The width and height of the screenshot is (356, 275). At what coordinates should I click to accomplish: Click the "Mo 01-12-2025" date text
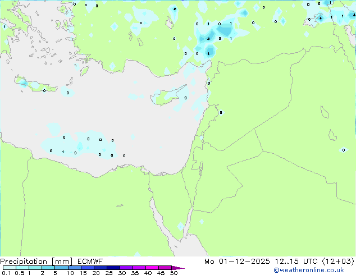point(237,261)
